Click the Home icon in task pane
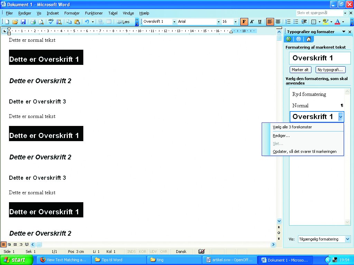This screenshot has height=265, width=354. (309, 39)
